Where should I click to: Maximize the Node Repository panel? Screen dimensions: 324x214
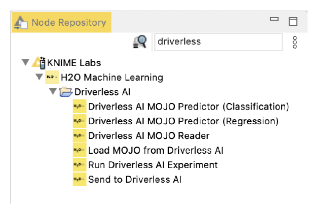[x=293, y=22]
